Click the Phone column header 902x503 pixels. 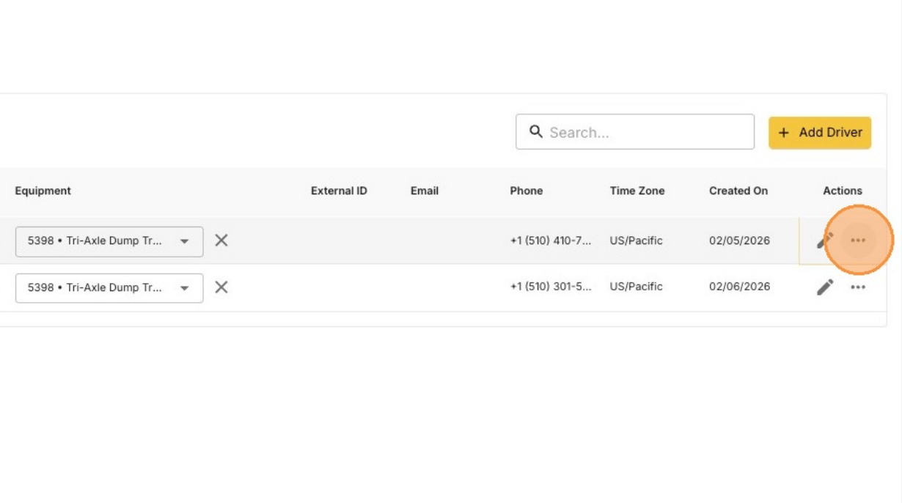(527, 191)
